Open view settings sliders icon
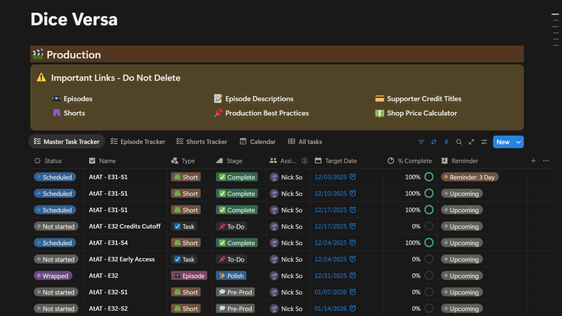Viewport: 562px width, 316px height. pos(484,142)
